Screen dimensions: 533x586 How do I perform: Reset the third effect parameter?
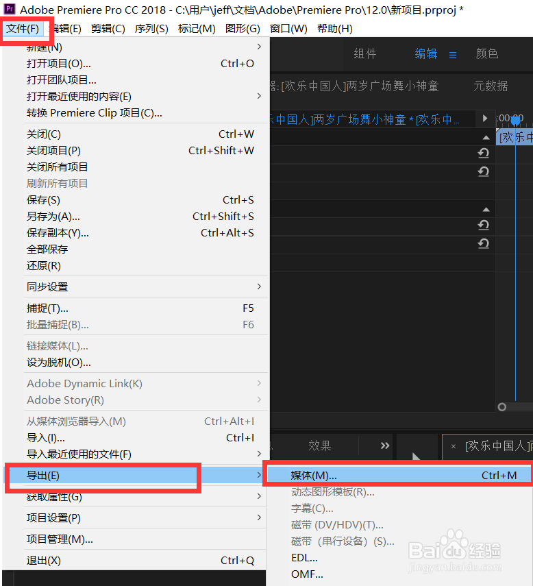coord(483,225)
